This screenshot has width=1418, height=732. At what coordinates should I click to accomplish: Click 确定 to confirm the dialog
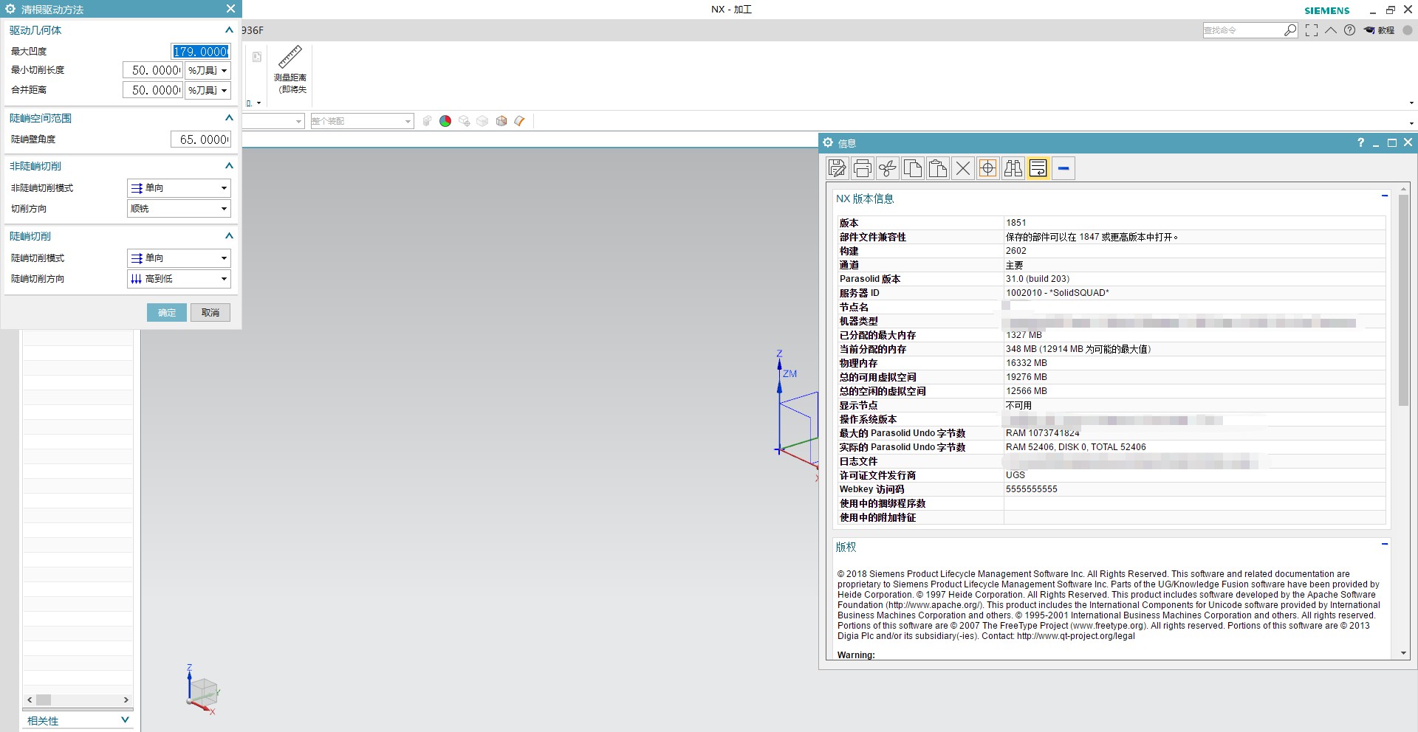pyautogui.click(x=167, y=313)
